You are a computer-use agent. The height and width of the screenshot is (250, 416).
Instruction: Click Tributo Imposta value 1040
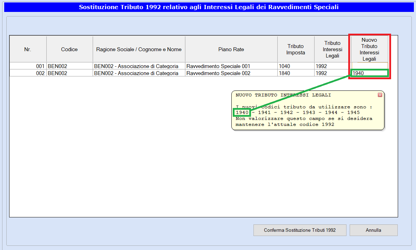(x=296, y=66)
